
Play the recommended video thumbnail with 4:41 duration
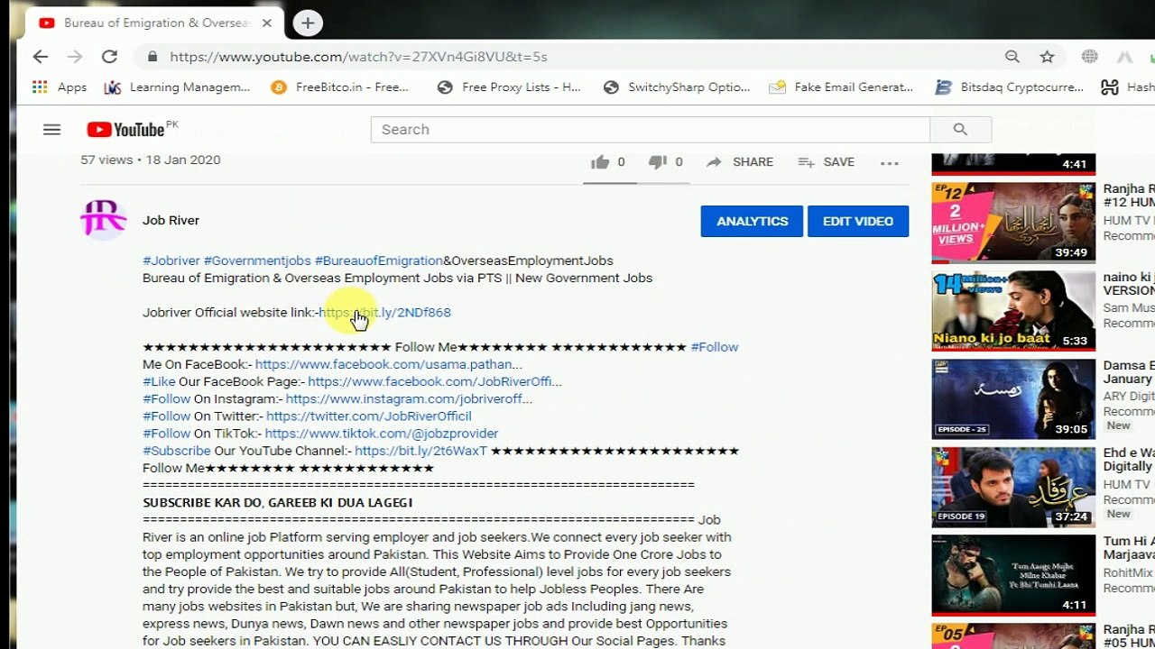tap(1013, 163)
